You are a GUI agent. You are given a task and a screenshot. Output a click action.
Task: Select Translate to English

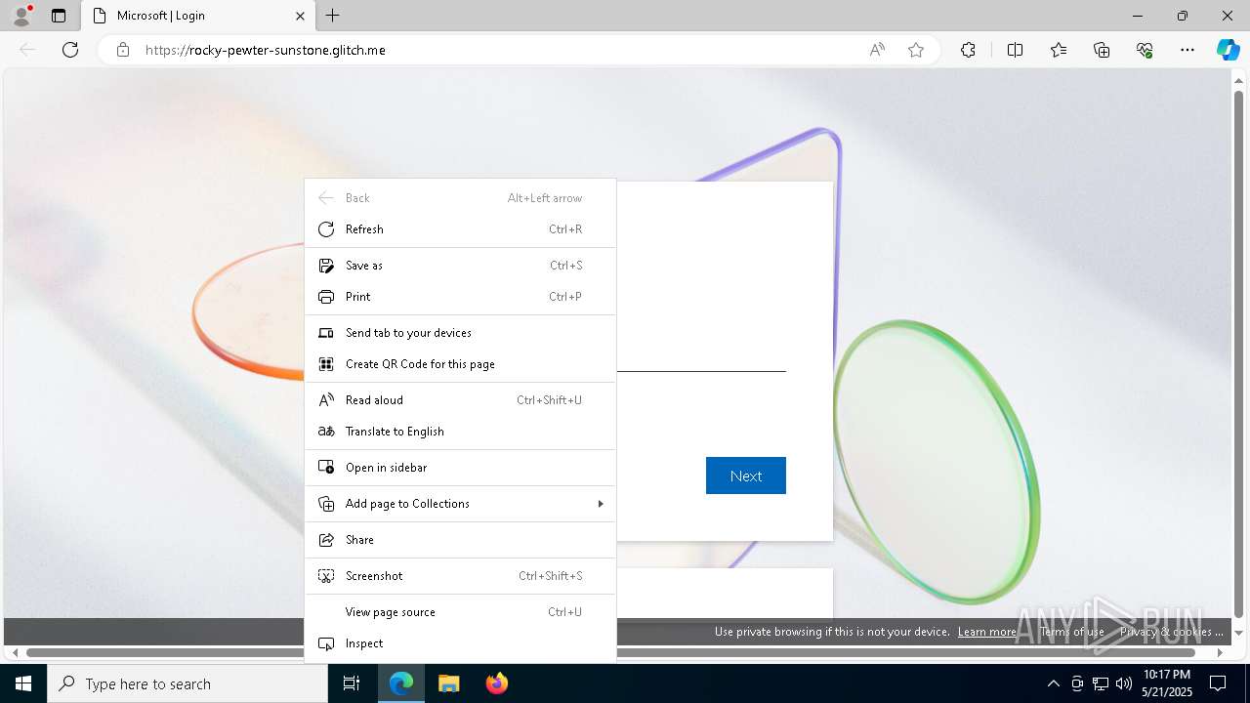click(460, 432)
